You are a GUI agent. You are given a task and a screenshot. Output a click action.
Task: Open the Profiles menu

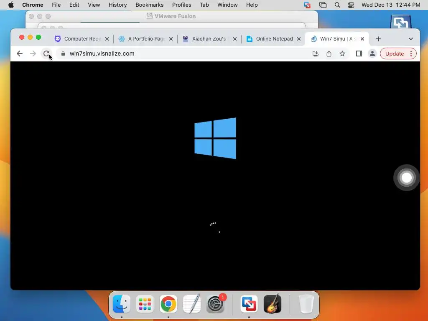tap(181, 5)
